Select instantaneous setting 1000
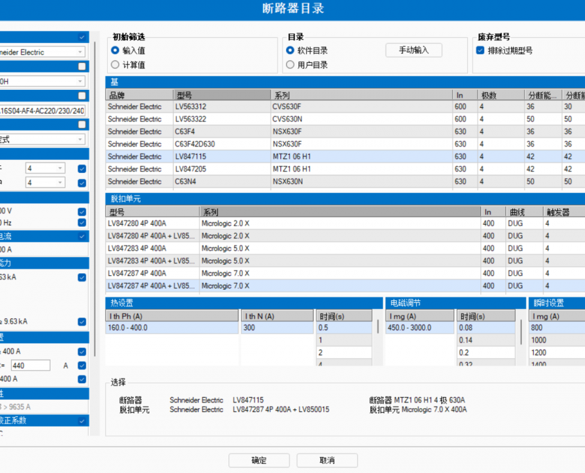This screenshot has width=585, height=473. [557, 340]
